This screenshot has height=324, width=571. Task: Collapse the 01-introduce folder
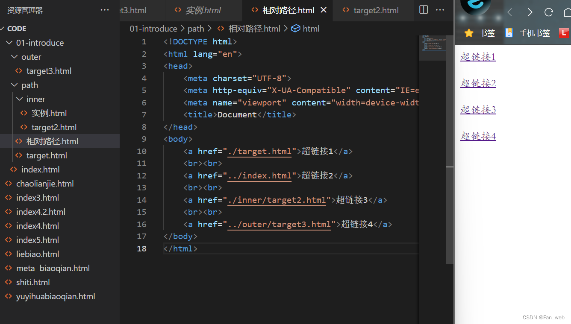click(x=40, y=43)
